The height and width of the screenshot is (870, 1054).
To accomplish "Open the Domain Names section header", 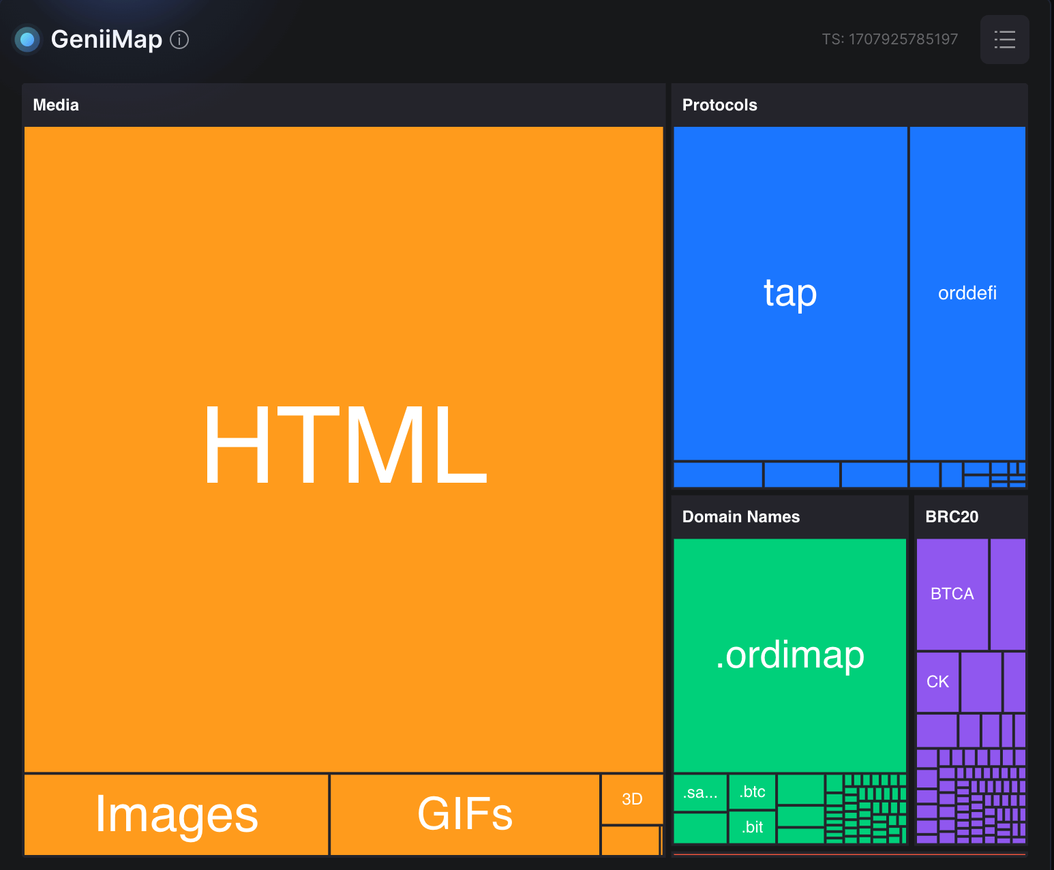I will tap(740, 517).
